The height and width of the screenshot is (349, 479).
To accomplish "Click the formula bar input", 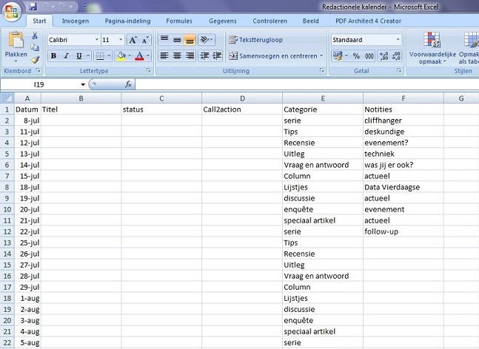I will coord(307,84).
